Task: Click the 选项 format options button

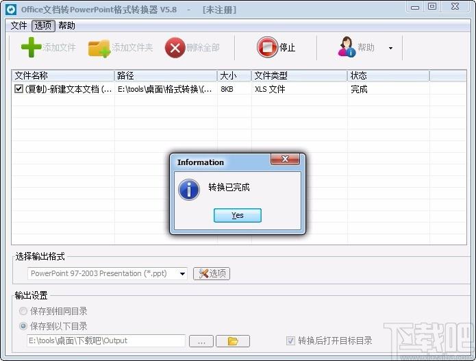Action: click(x=212, y=273)
